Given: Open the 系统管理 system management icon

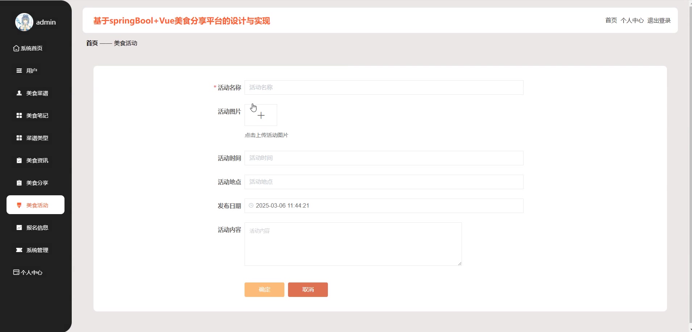Looking at the screenshot, I should coord(19,250).
